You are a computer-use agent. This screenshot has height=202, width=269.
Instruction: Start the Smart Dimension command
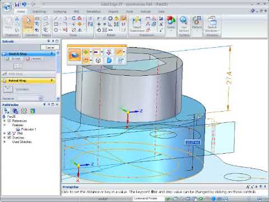[x=137, y=24]
